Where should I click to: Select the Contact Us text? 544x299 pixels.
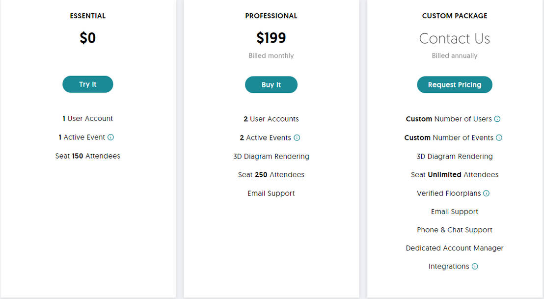click(x=454, y=38)
